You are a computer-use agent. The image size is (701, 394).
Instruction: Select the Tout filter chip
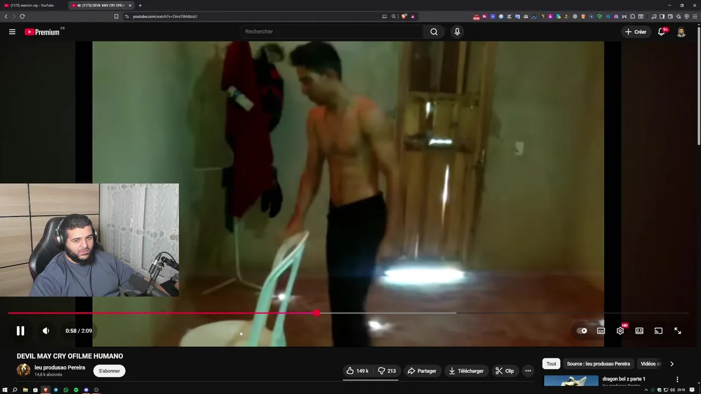551,364
